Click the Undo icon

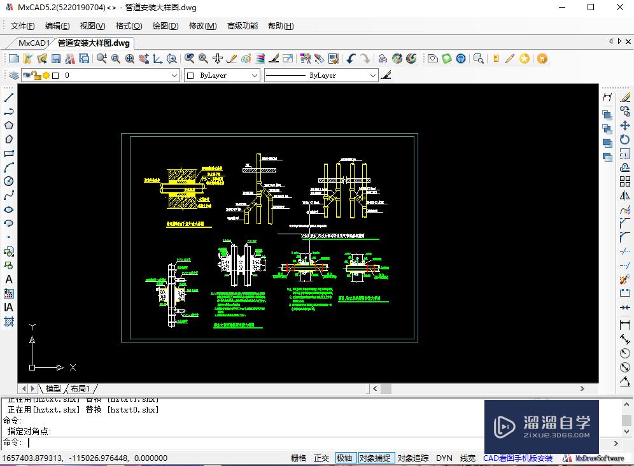click(351, 59)
